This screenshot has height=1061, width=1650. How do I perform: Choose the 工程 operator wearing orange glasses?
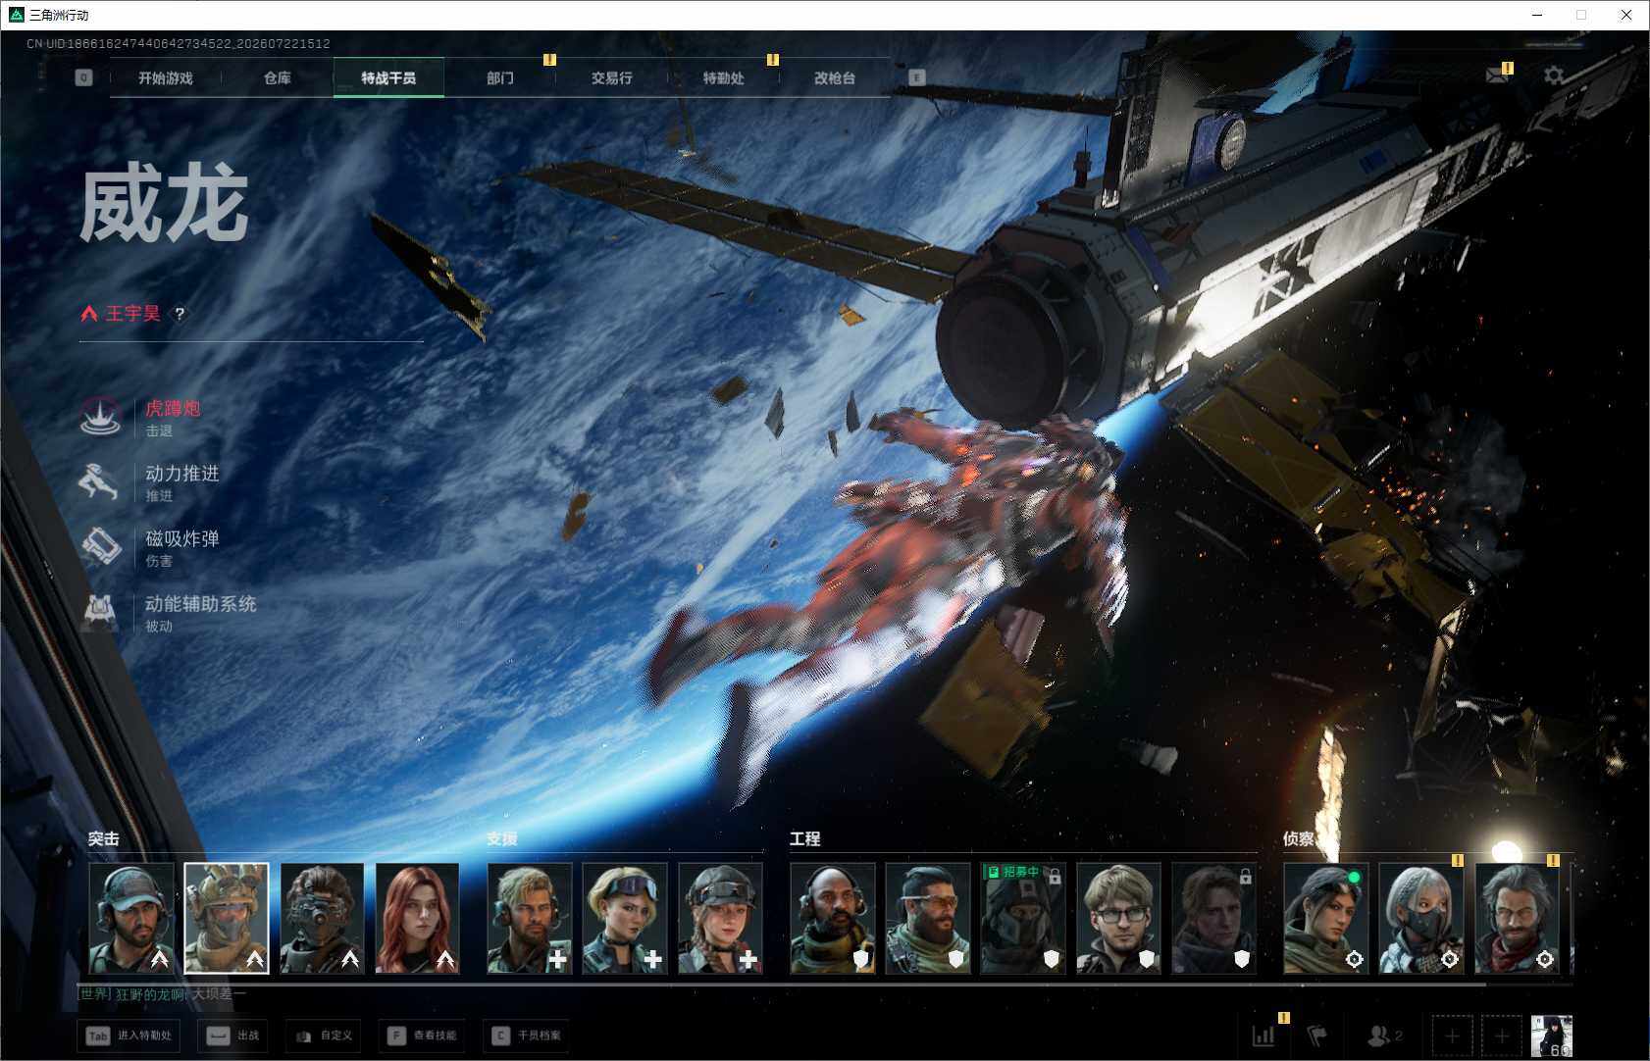click(928, 919)
